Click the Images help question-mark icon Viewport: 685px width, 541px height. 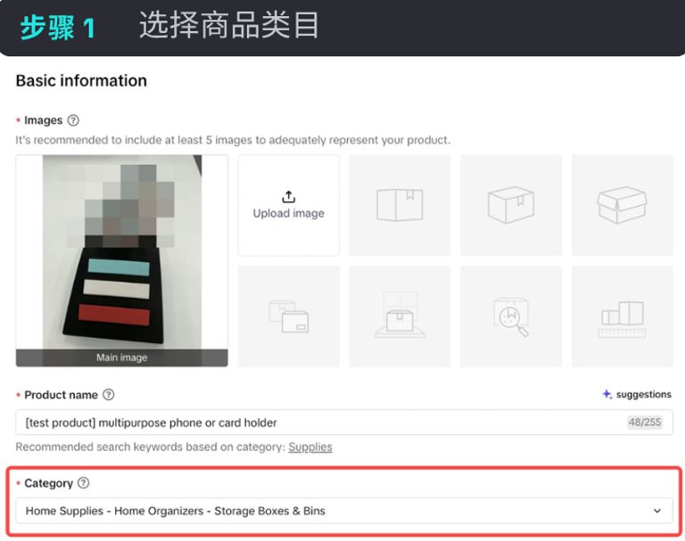tap(73, 120)
